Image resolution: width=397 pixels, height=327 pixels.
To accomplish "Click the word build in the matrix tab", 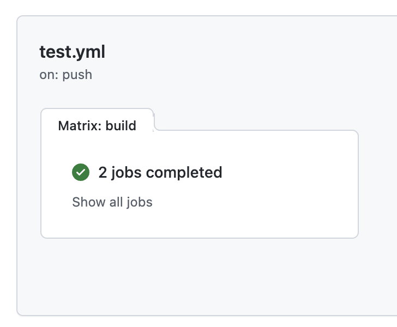I will (121, 126).
